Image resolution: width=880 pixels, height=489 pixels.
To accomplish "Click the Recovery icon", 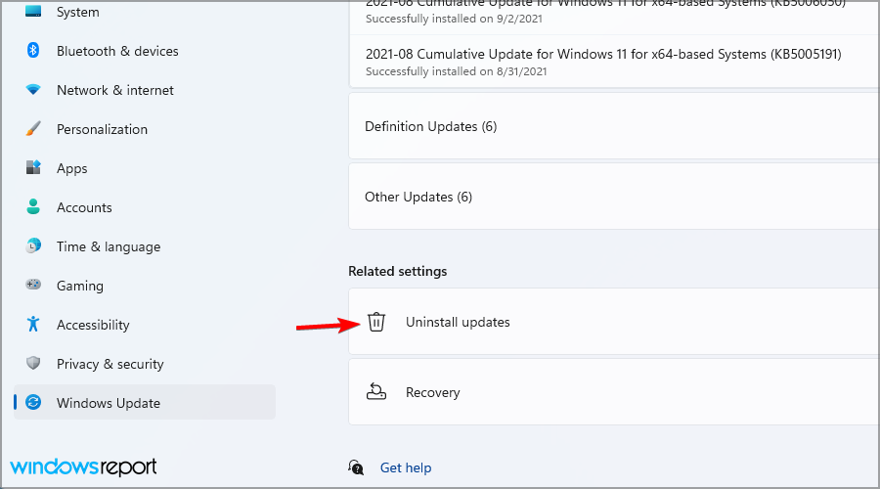I will [x=376, y=392].
